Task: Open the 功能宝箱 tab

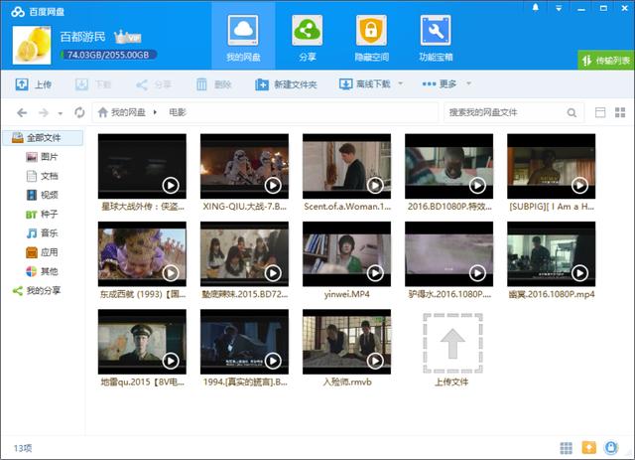Action: [x=436, y=38]
